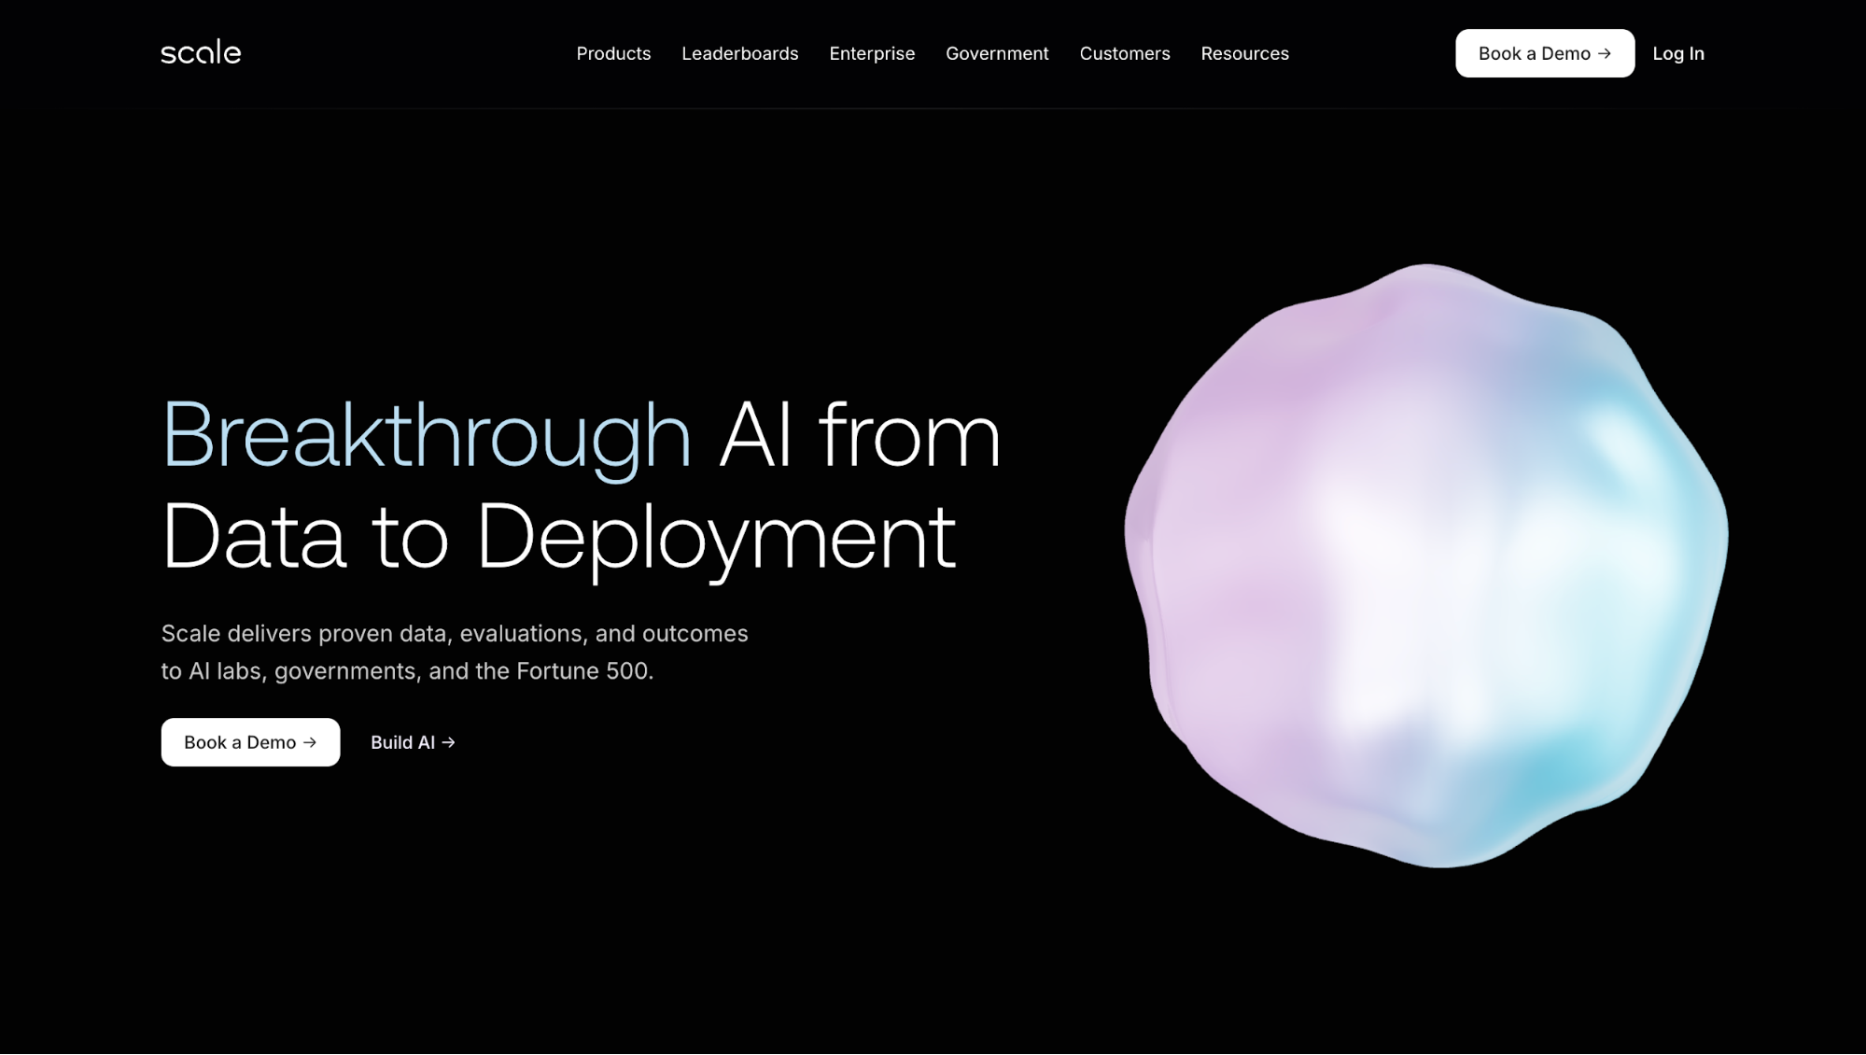Open the Enterprise nav item
Screen dimensions: 1866x1055
(x=872, y=53)
